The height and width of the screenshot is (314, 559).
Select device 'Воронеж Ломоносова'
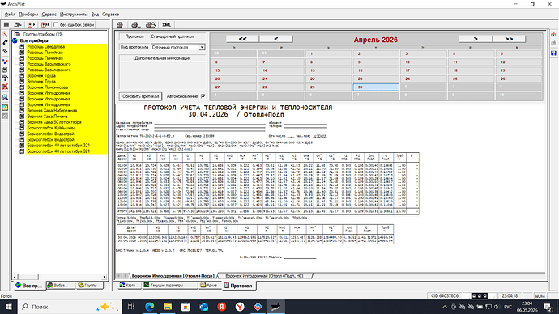click(48, 87)
